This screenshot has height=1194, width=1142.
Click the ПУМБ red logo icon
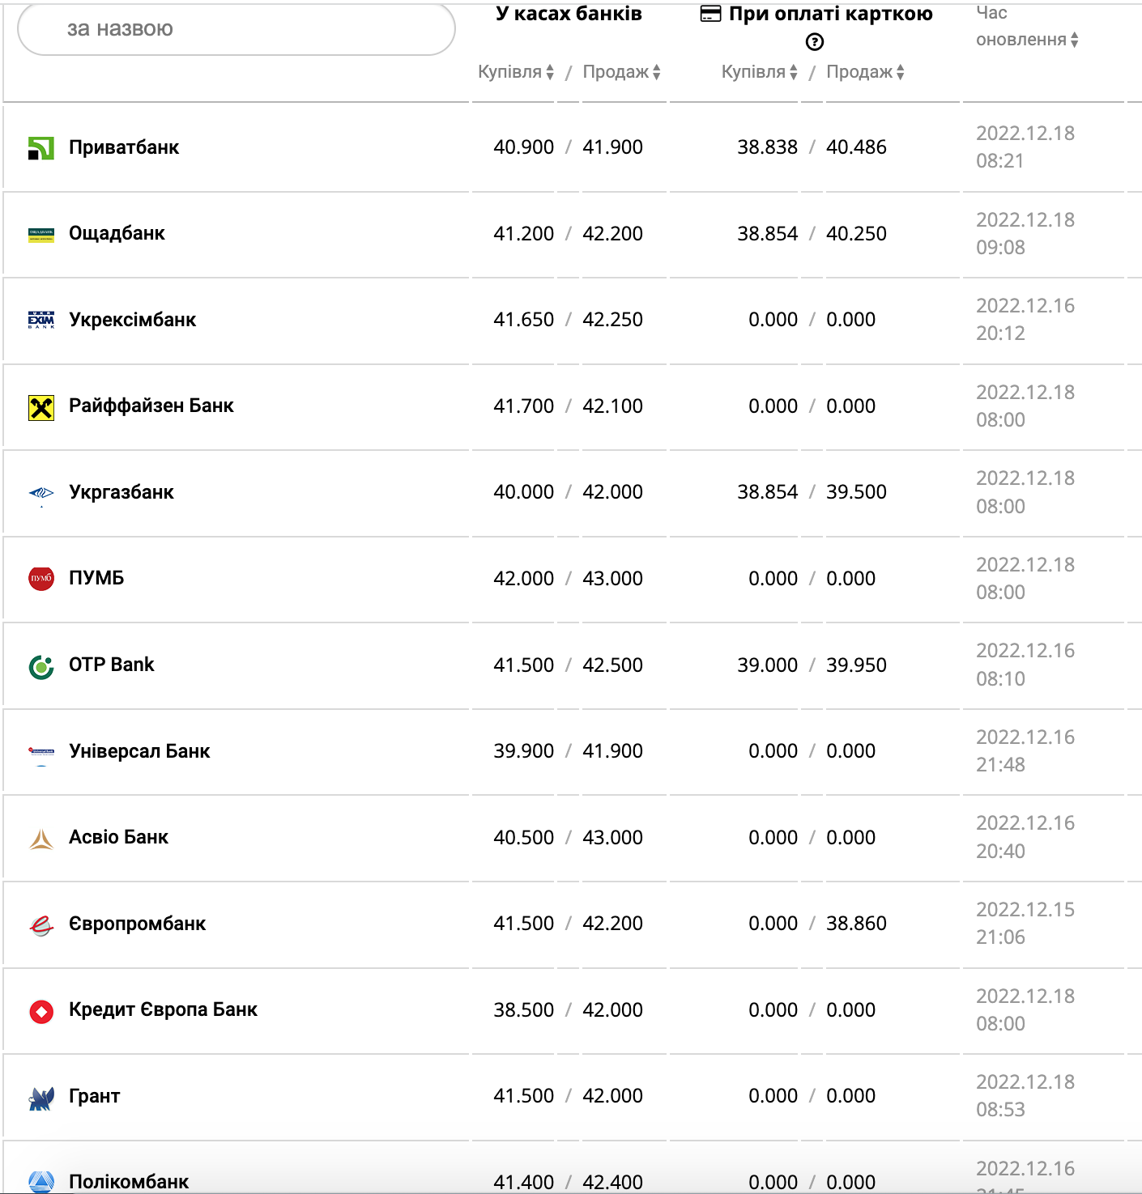(x=41, y=579)
